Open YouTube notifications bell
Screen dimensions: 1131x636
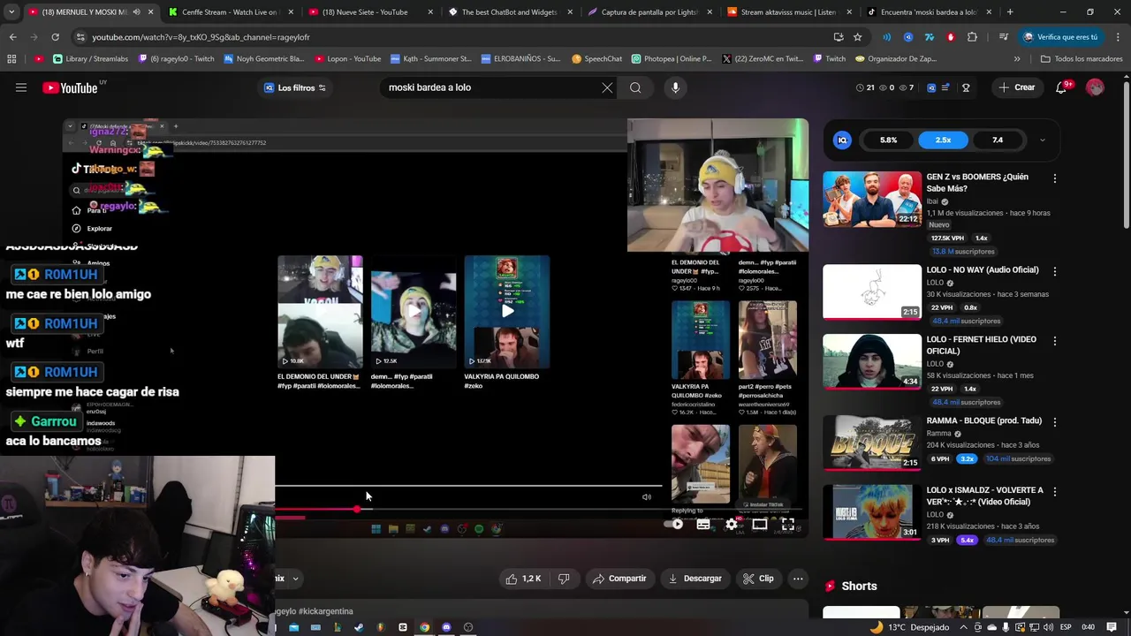(x=1062, y=87)
